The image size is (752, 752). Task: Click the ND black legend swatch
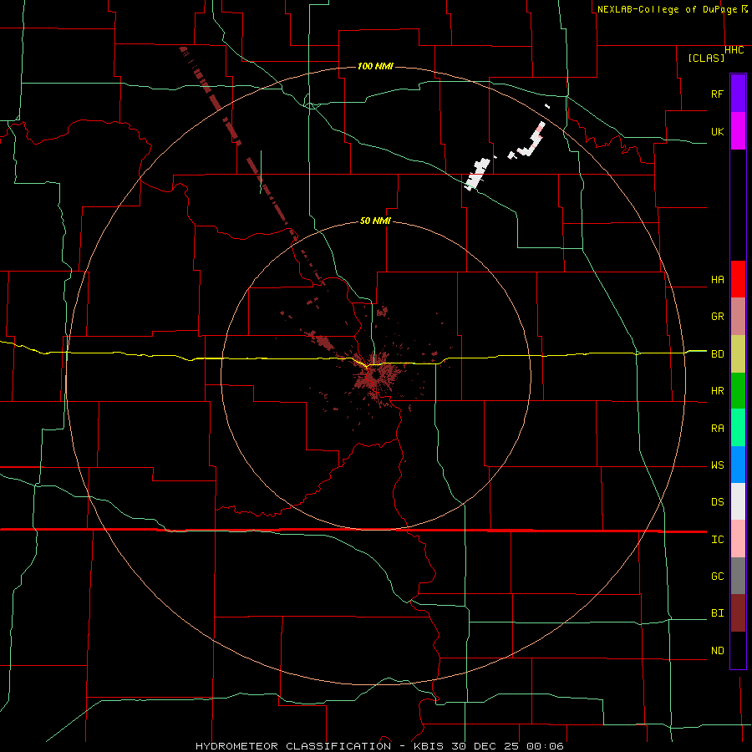pyautogui.click(x=738, y=650)
